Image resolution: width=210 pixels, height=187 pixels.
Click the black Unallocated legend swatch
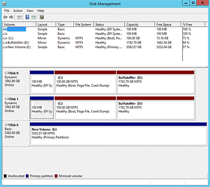point(5,176)
